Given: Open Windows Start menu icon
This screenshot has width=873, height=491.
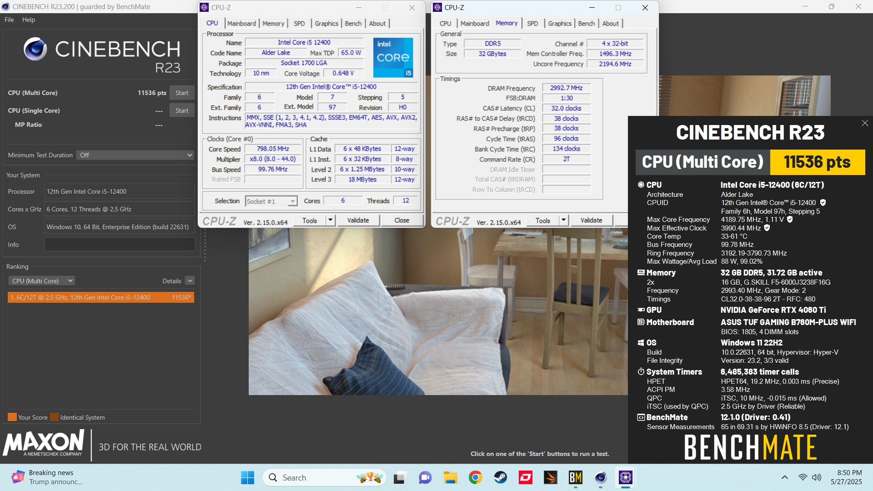Looking at the screenshot, I should pyautogui.click(x=247, y=477).
